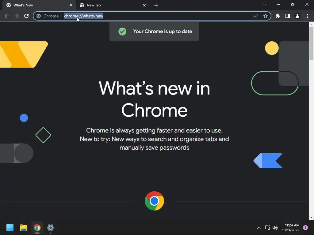The height and width of the screenshot is (235, 314).
Task: Reload the What's New page
Action: click(x=26, y=16)
